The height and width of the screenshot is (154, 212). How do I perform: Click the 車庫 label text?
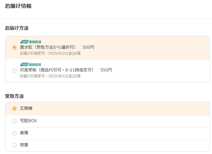pos(24,133)
